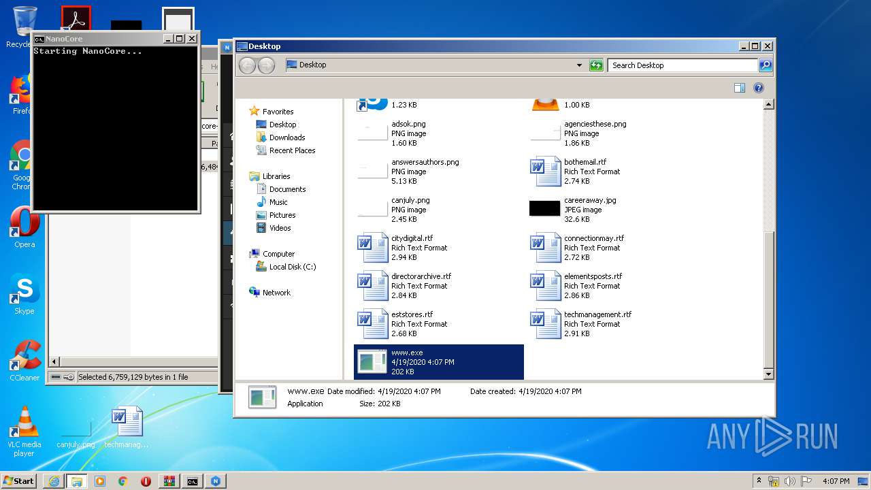This screenshot has height=490, width=871.
Task: Select careeraway.jpg image thumbnail
Action: pyautogui.click(x=544, y=209)
